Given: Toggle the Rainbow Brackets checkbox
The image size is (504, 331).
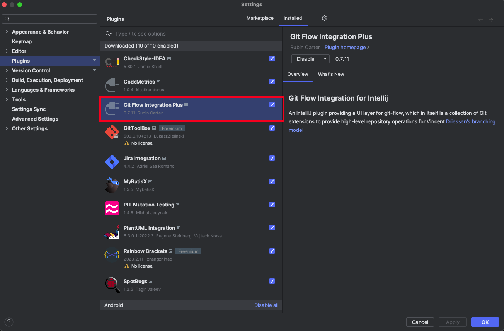Looking at the screenshot, I should (272, 251).
